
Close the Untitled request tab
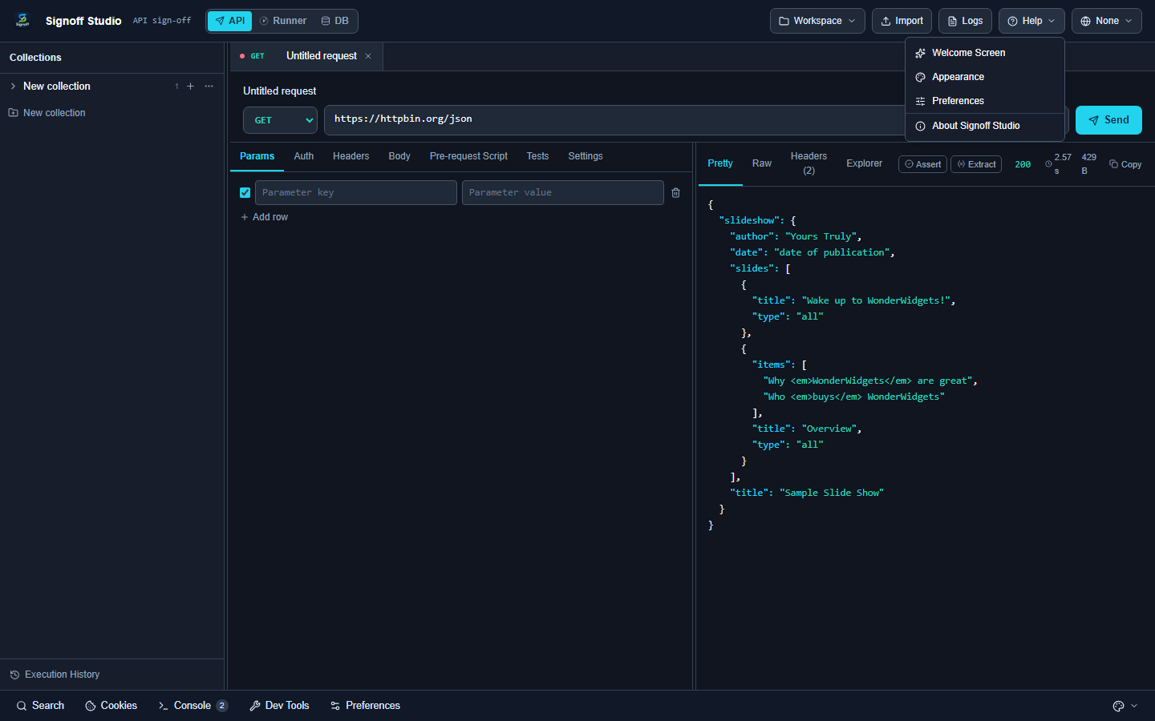368,56
